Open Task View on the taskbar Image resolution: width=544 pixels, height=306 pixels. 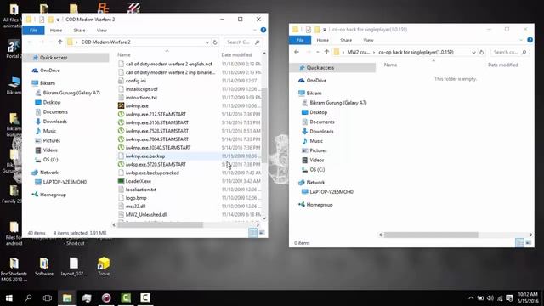pos(48,298)
